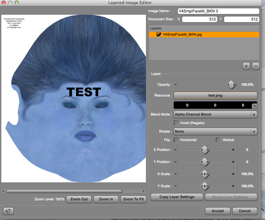Click the Opacity value 100.0%
This screenshot has width=265, height=220.
[247, 85]
